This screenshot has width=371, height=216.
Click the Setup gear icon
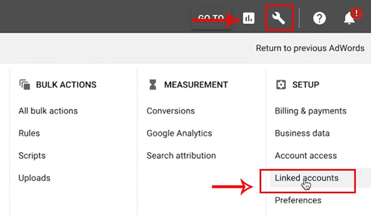tap(281, 85)
